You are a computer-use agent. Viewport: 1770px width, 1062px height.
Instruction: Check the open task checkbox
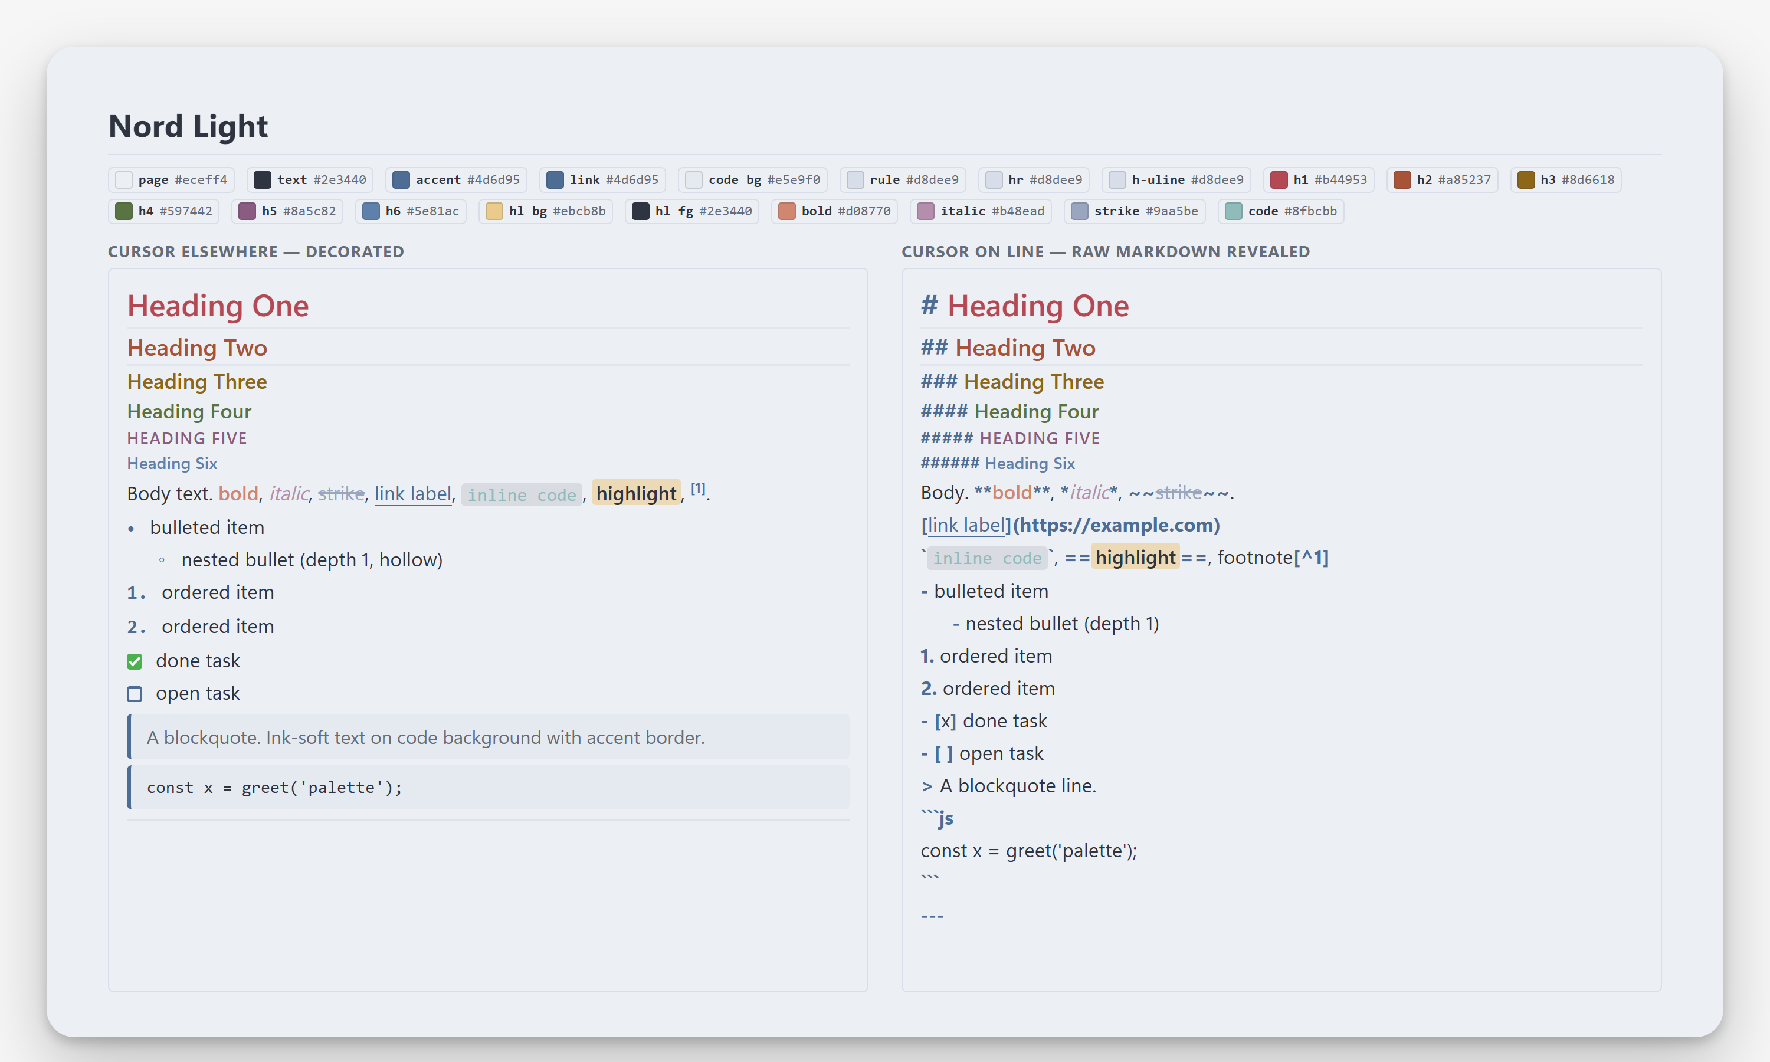pyautogui.click(x=135, y=694)
